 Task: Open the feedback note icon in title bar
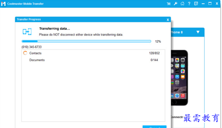(x=196, y=4)
